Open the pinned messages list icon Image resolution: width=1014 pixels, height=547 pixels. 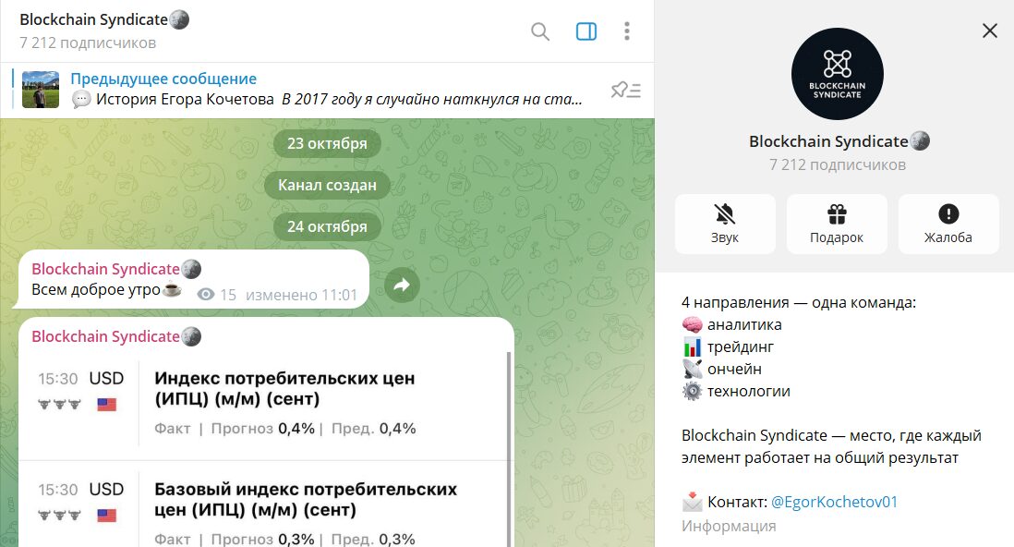pyautogui.click(x=625, y=90)
